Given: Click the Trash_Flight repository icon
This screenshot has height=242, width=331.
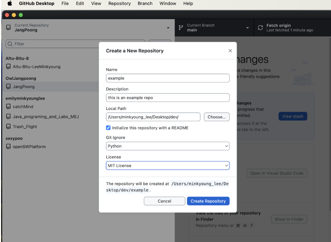Looking at the screenshot, I should [8, 126].
